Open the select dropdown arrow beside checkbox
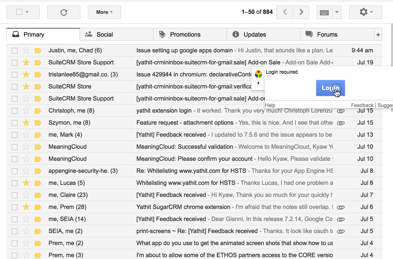This screenshot has width=393, height=259. coord(27,12)
